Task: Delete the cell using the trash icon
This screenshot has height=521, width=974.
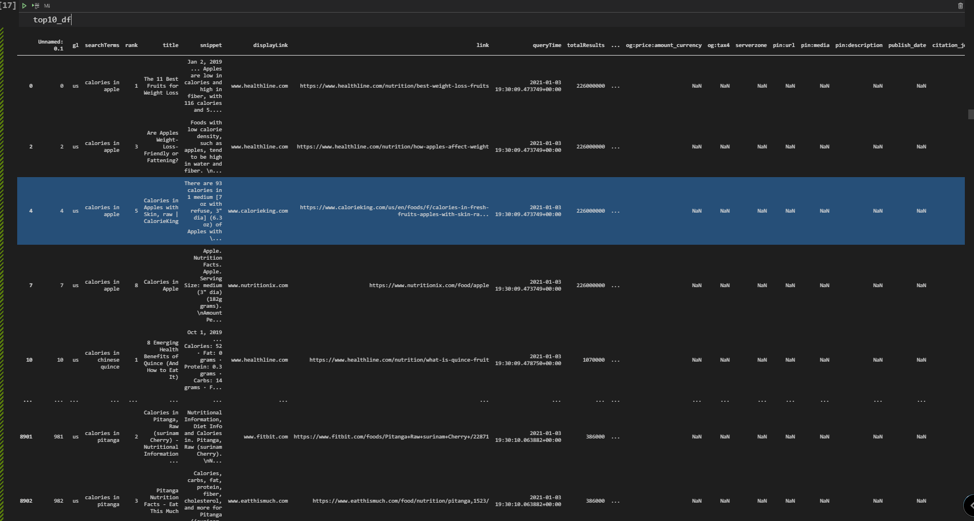Action: (960, 6)
